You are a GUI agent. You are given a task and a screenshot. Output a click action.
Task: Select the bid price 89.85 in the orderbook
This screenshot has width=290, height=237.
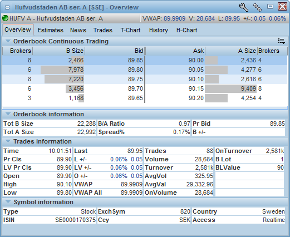pos(135,60)
